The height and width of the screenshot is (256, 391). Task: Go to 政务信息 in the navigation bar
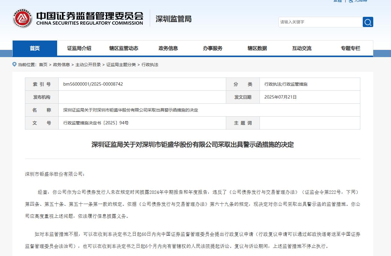[168, 48]
